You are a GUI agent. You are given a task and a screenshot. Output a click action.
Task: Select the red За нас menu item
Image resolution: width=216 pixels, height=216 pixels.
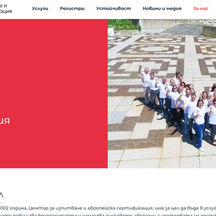point(201,8)
